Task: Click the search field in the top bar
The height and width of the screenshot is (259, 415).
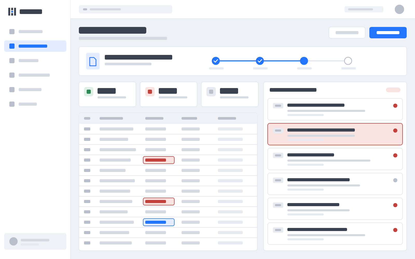Action: tap(126, 9)
